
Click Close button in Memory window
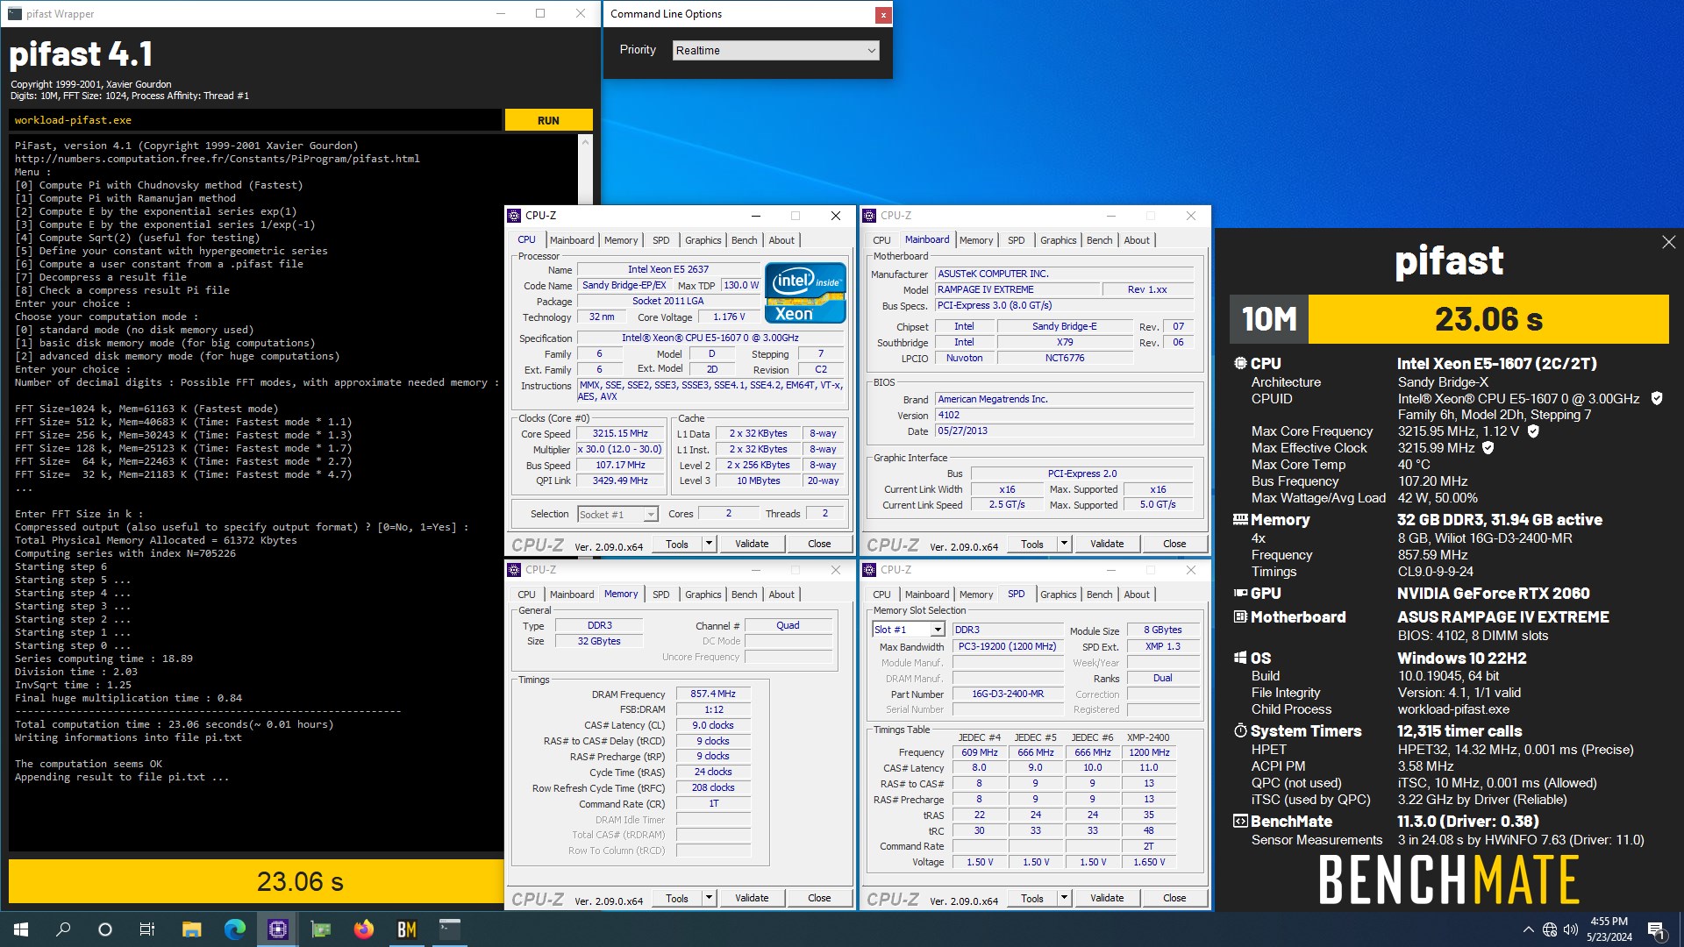[819, 898]
